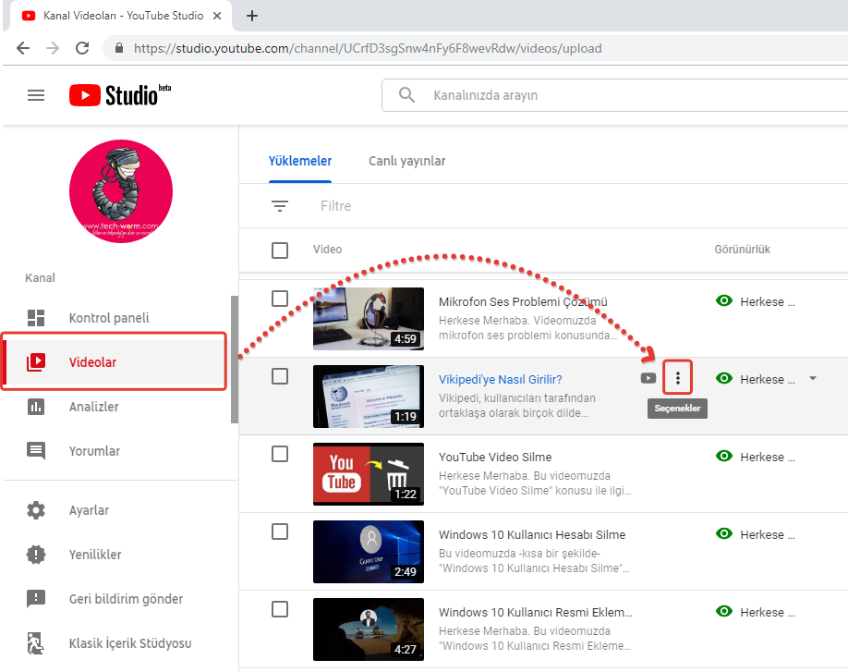Screen dimensions: 848x672
Task: Tick the checkbox for Mikrofon Ses Problemi video
Action: (280, 299)
